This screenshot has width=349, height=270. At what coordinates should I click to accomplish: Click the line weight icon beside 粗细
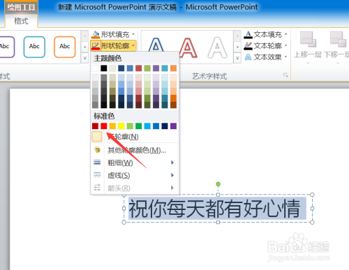[x=97, y=163]
